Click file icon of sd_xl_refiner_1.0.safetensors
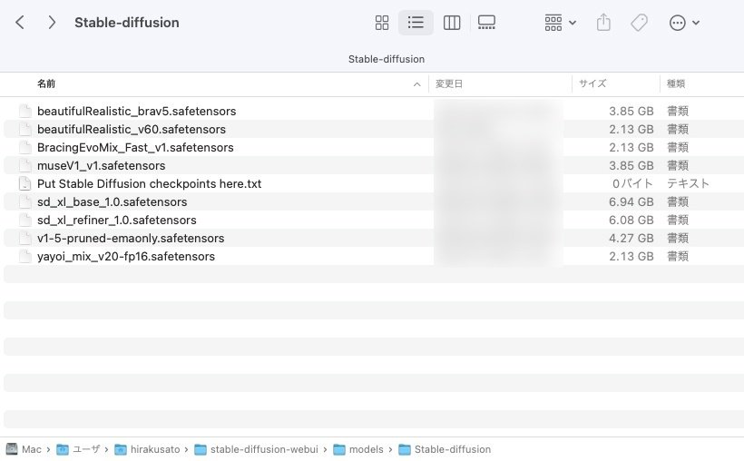This screenshot has width=744, height=461. pyautogui.click(x=25, y=220)
